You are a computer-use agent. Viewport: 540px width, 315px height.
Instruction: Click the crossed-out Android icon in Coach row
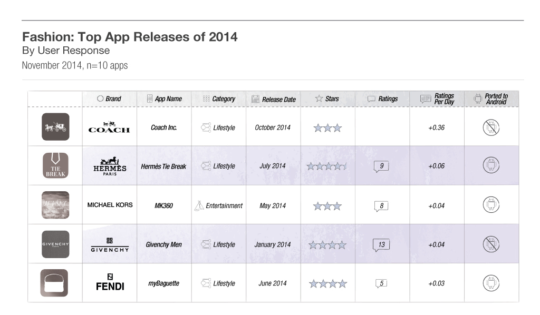click(x=491, y=127)
